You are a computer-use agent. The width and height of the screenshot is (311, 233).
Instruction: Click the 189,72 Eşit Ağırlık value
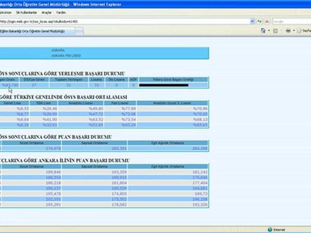point(201,194)
